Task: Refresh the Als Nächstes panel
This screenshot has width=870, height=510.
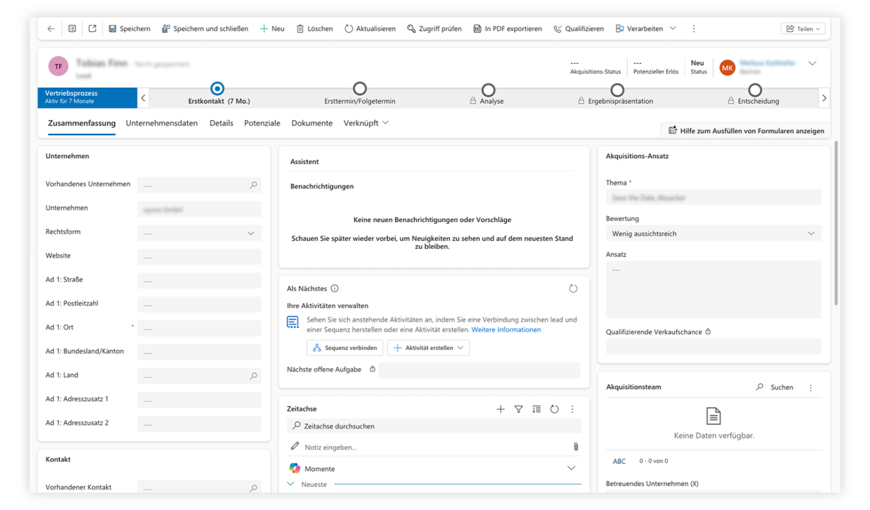Action: [573, 288]
